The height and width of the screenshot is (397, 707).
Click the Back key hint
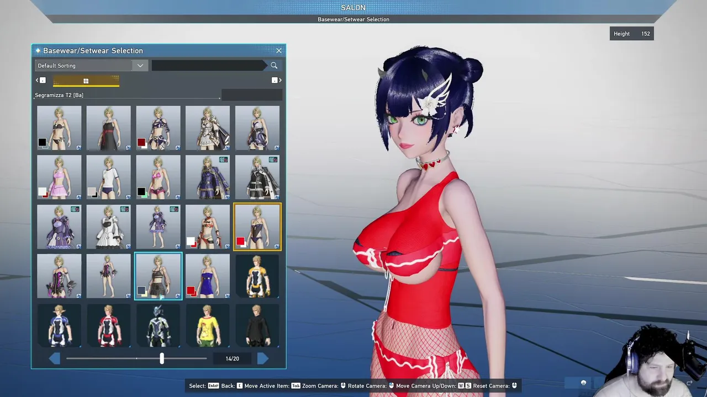click(232, 386)
